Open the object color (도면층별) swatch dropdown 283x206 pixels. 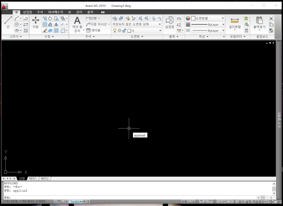point(208,18)
